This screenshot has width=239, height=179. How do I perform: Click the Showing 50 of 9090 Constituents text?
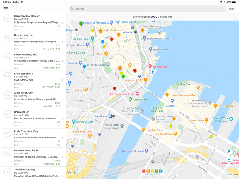tap(153, 17)
